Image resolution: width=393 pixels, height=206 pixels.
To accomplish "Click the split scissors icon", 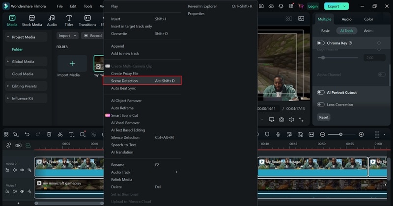I will (60, 134).
